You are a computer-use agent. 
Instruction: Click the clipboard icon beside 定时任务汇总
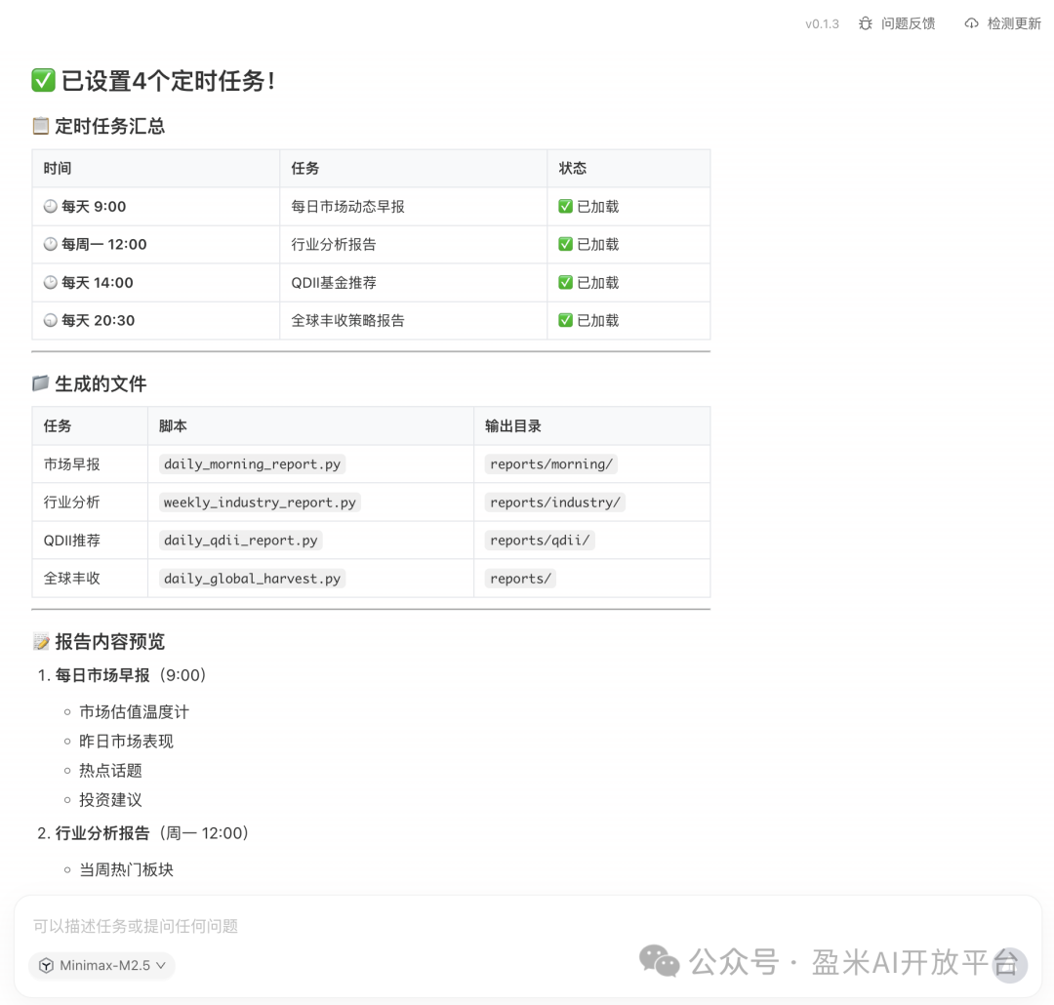[40, 126]
